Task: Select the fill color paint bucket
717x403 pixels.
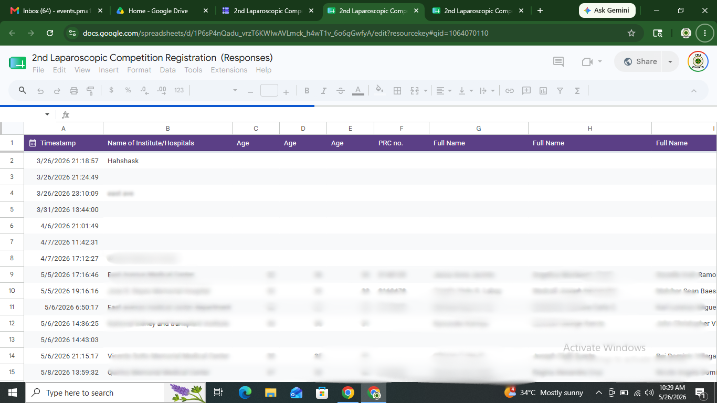Action: pos(379,90)
